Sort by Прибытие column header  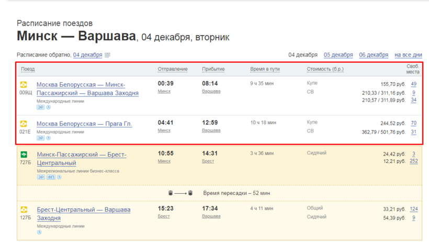(x=213, y=70)
